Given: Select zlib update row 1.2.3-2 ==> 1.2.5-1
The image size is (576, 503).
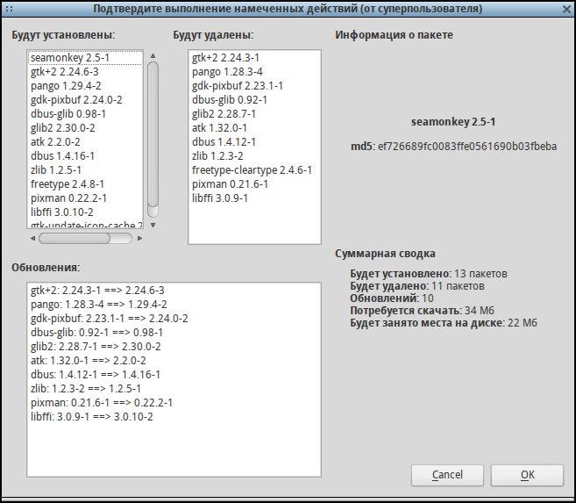Looking at the screenshot, I should click(174, 388).
